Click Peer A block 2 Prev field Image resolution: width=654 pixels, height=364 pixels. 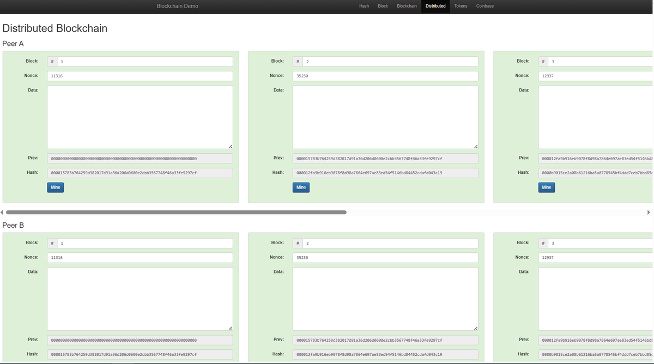pos(385,159)
